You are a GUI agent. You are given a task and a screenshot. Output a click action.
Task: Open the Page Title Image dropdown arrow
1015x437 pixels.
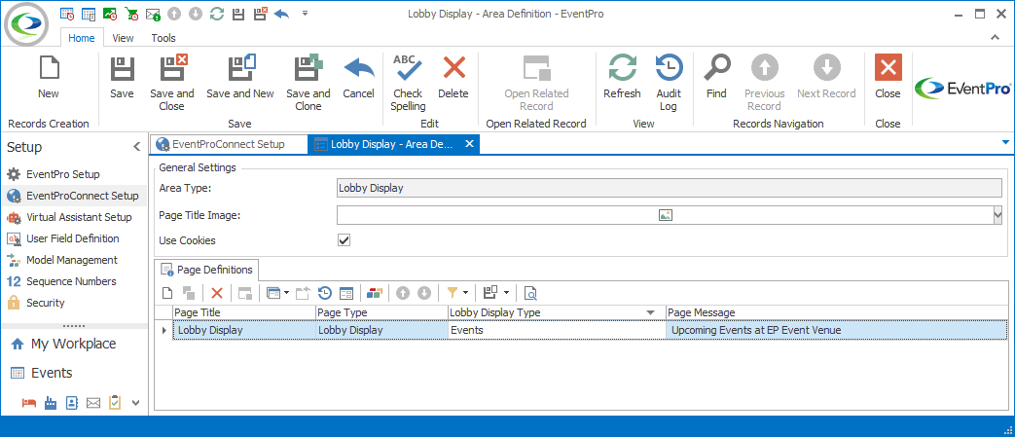(x=997, y=215)
